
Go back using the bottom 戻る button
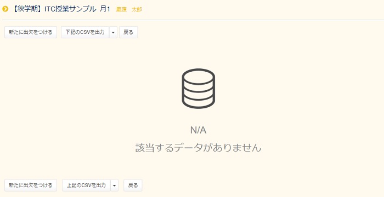[133, 186]
